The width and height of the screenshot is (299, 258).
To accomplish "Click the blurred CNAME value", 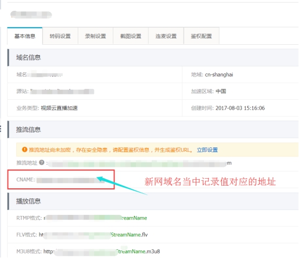I will 71,180.
